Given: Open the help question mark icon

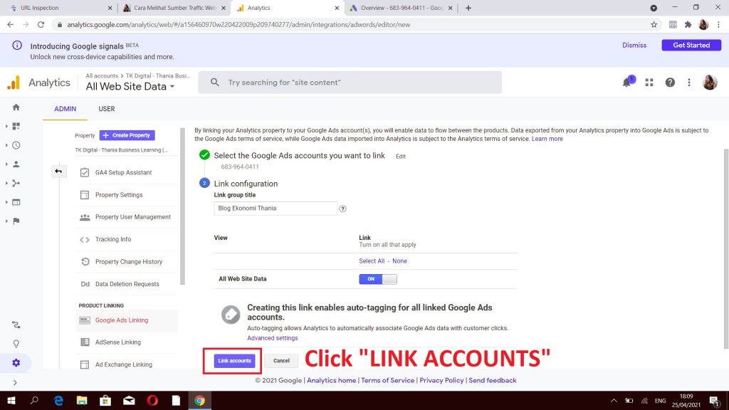Looking at the screenshot, I should point(669,83).
